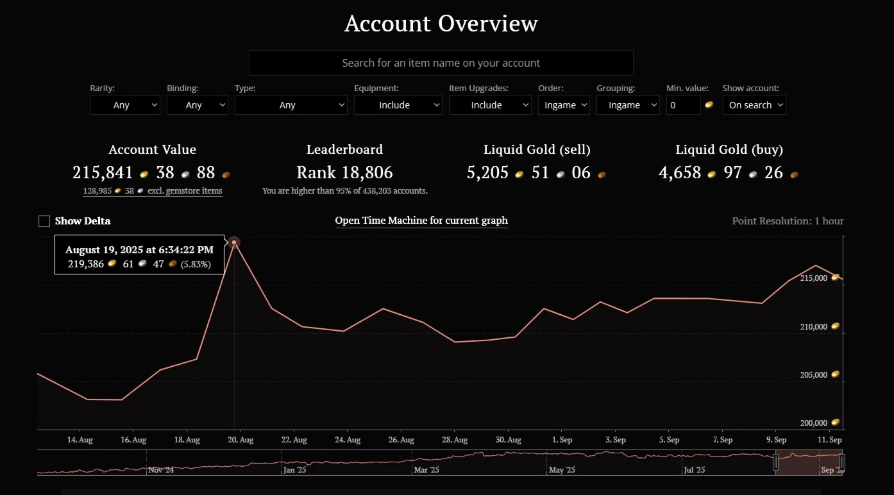Enable the Show Delta checkbox
894x495 pixels.
pos(44,221)
